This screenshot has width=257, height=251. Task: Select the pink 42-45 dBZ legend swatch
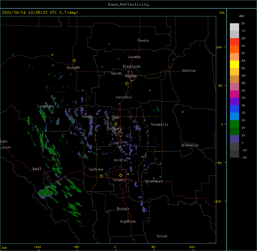tap(234, 87)
